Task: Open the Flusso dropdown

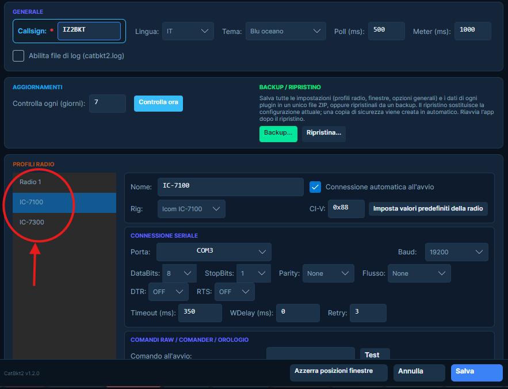Action: pos(419,273)
